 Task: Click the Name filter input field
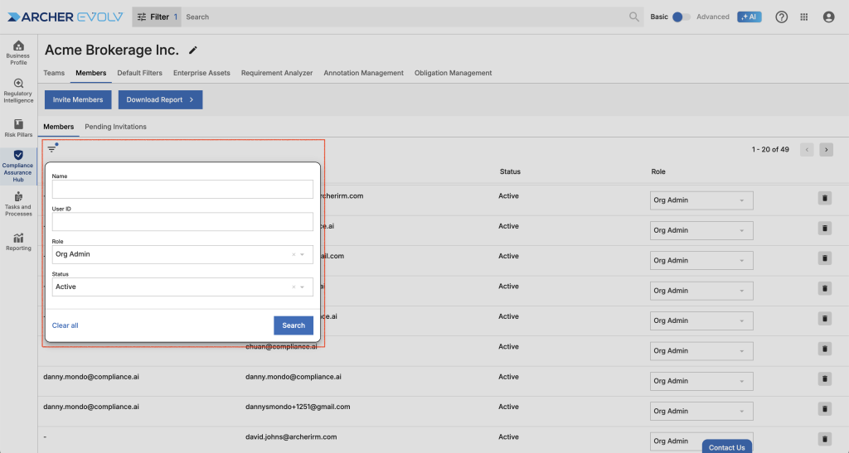point(182,189)
